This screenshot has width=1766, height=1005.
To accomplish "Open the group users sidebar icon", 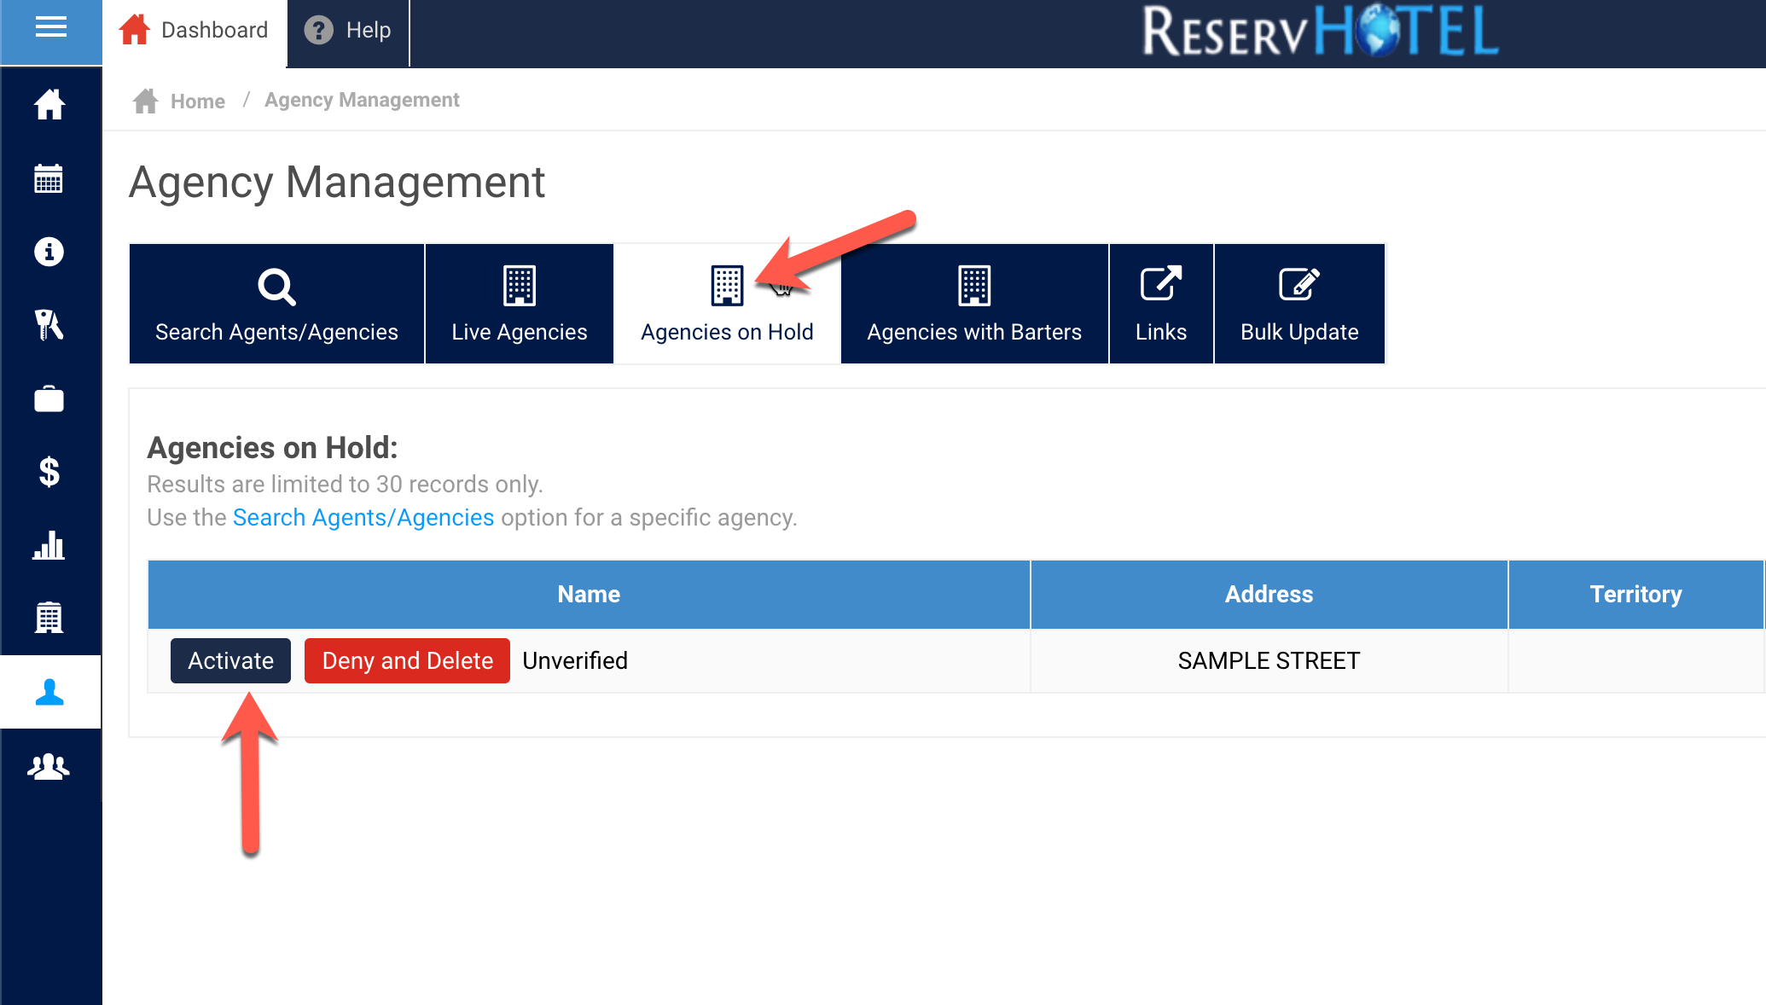I will pyautogui.click(x=49, y=766).
